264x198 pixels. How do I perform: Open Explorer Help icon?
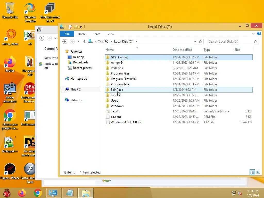[x=259, y=34]
